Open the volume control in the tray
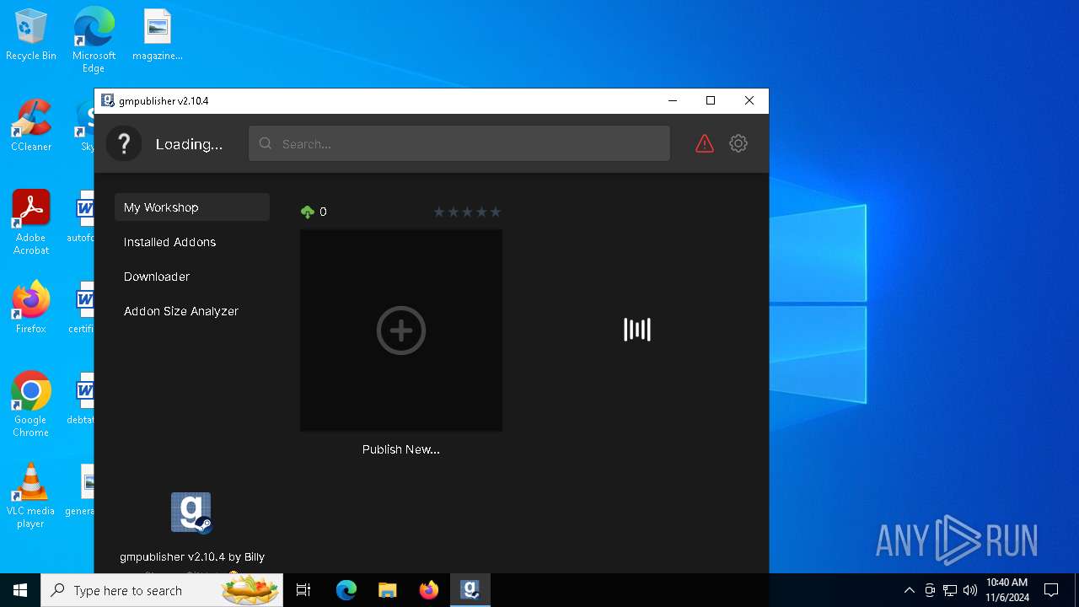Viewport: 1079px width, 607px height. point(970,590)
